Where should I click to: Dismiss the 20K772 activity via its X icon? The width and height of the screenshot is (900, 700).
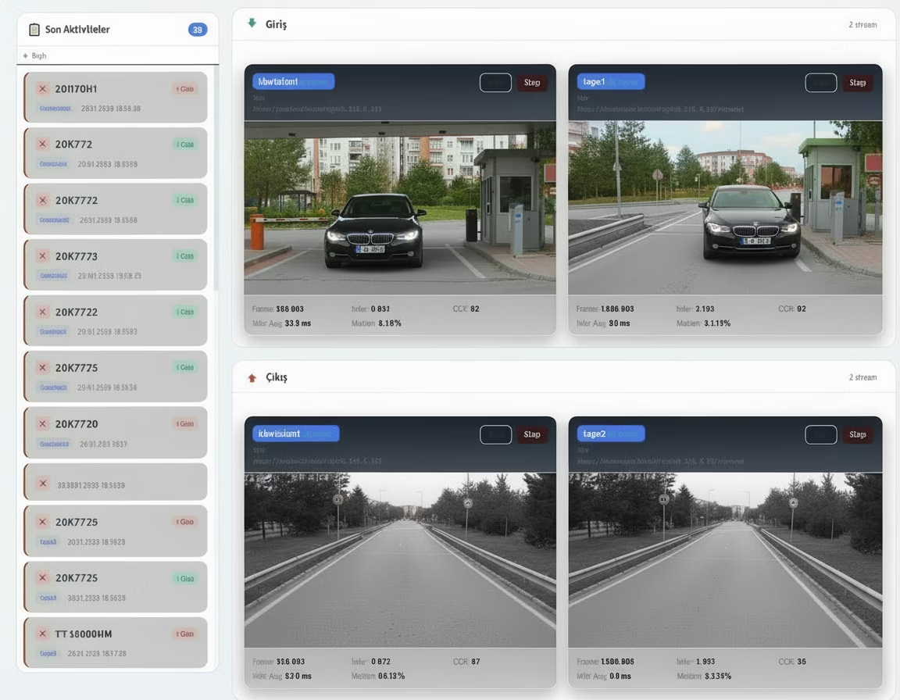click(43, 144)
